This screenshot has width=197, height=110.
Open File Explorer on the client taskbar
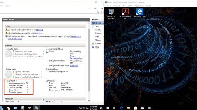[x=128, y=108]
